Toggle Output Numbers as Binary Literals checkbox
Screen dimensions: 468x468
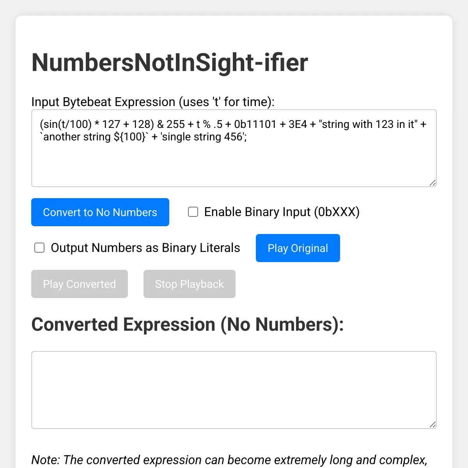[39, 248]
